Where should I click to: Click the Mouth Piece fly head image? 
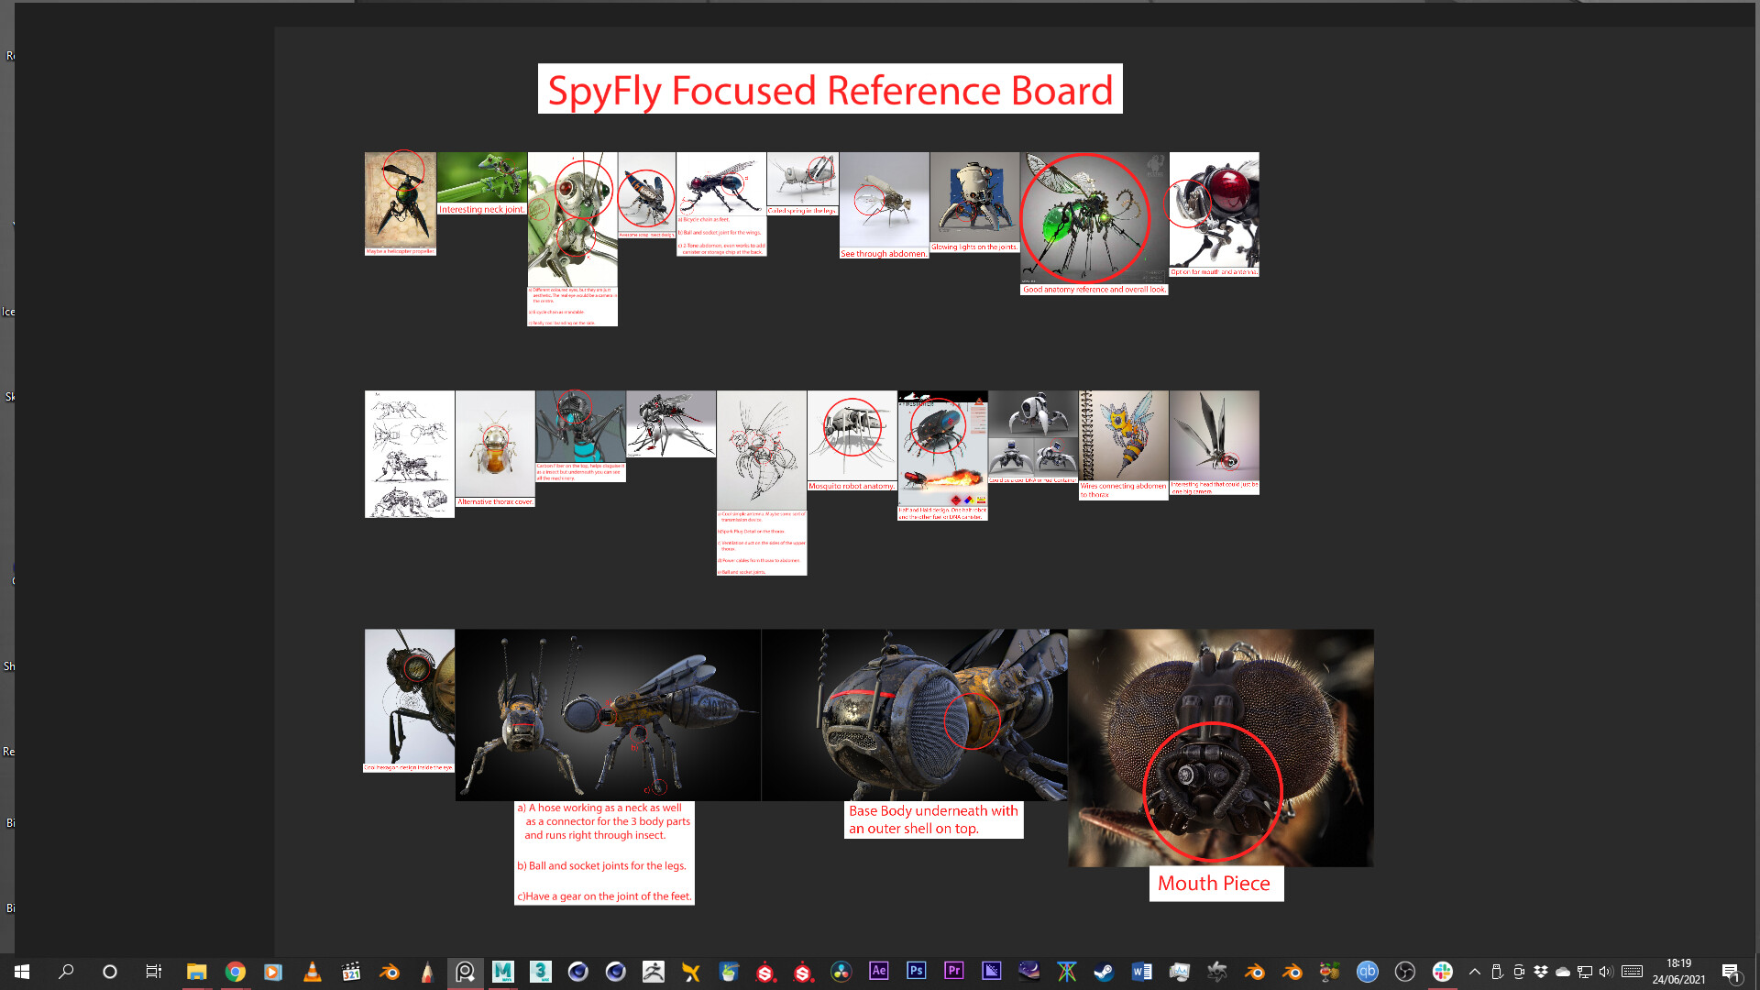[x=1219, y=747]
